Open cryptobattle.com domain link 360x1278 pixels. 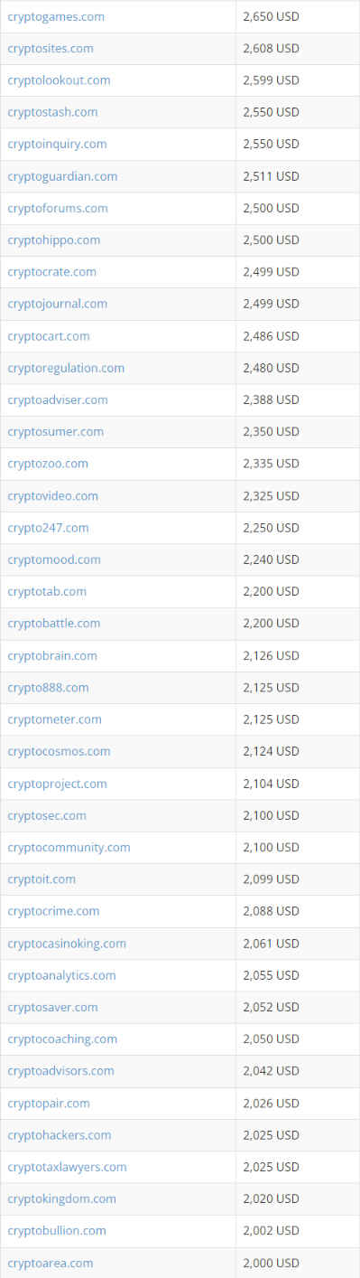coord(54,623)
